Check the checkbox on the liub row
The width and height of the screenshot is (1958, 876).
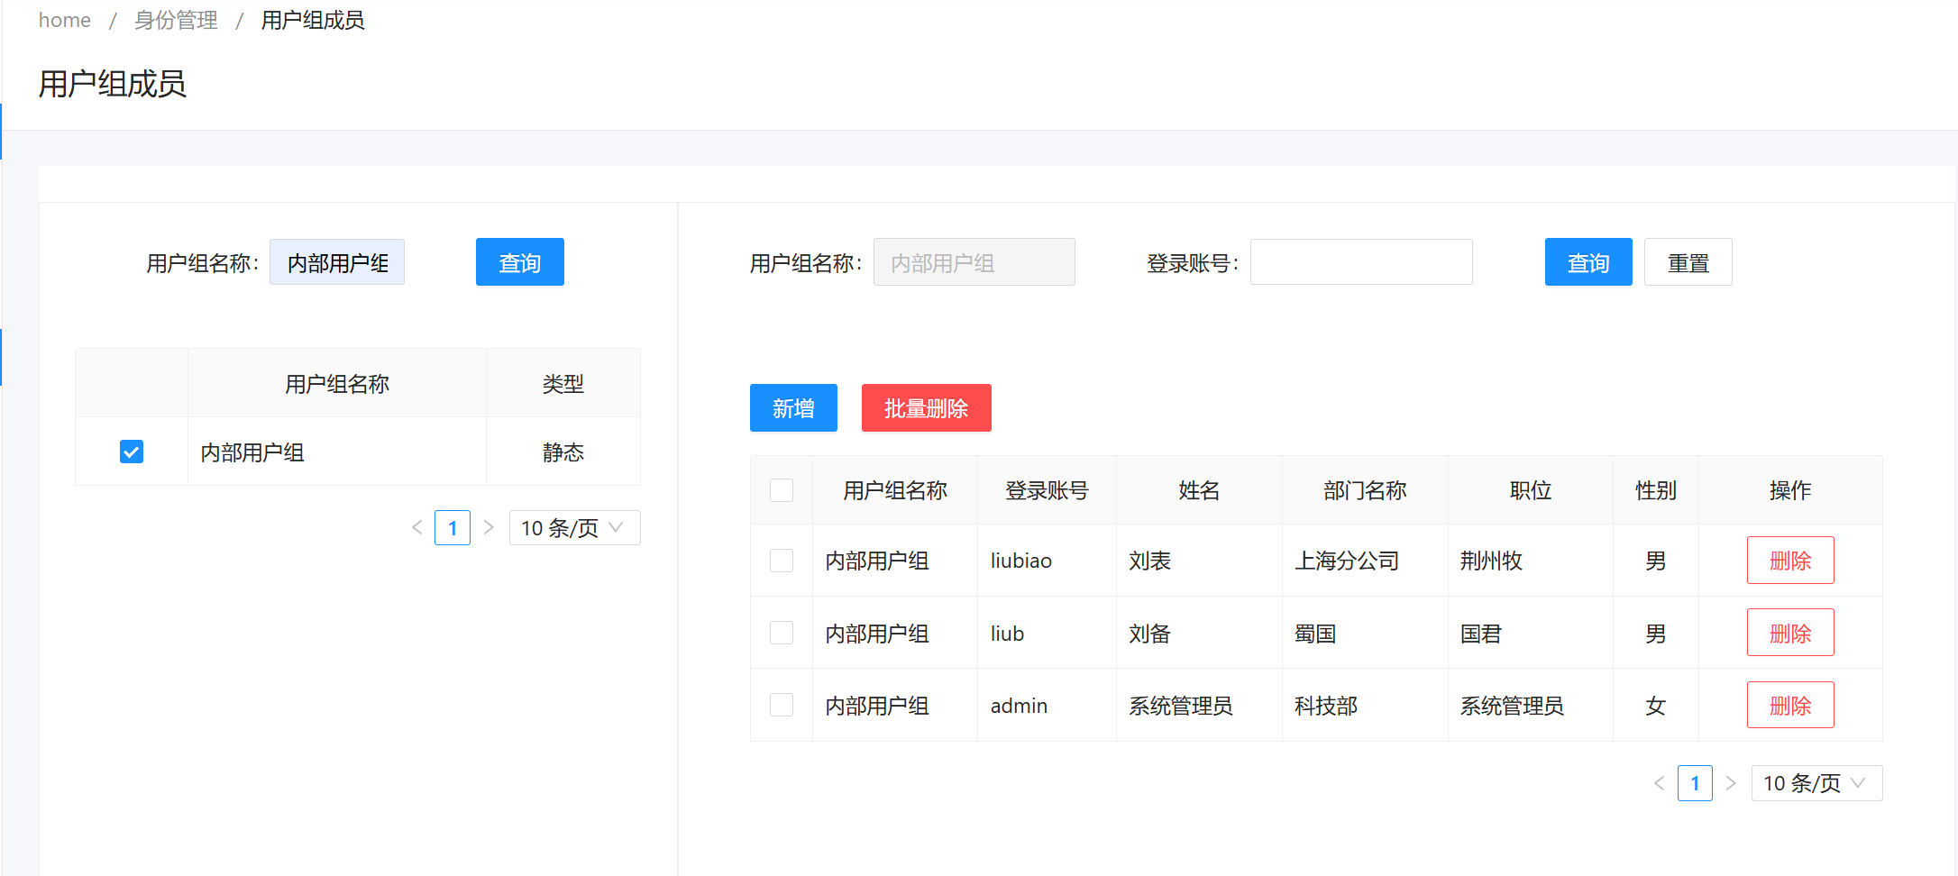(x=781, y=633)
